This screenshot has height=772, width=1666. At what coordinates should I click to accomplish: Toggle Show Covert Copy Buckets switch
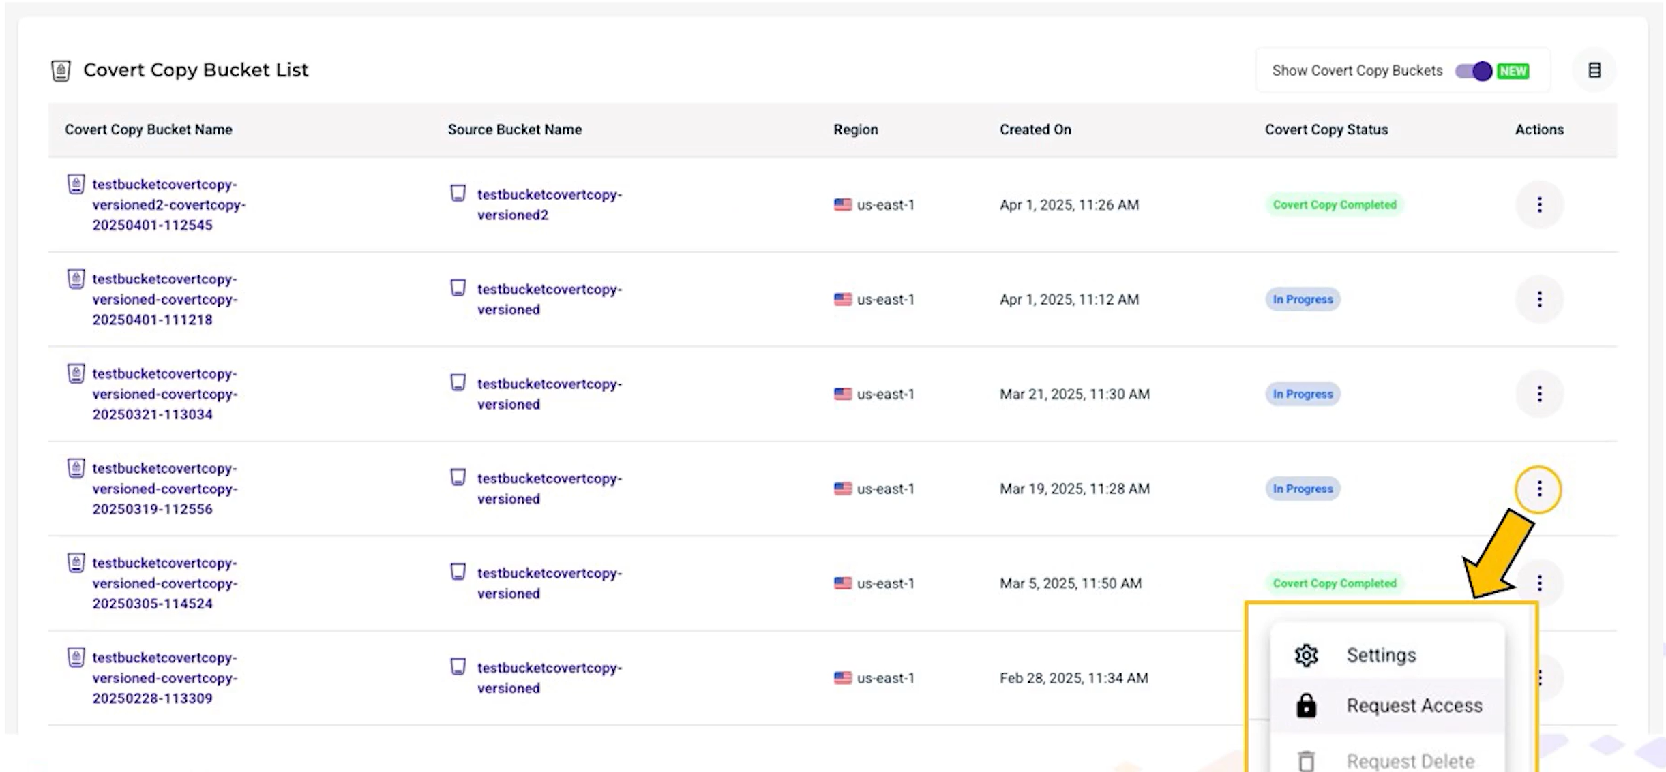(1473, 71)
